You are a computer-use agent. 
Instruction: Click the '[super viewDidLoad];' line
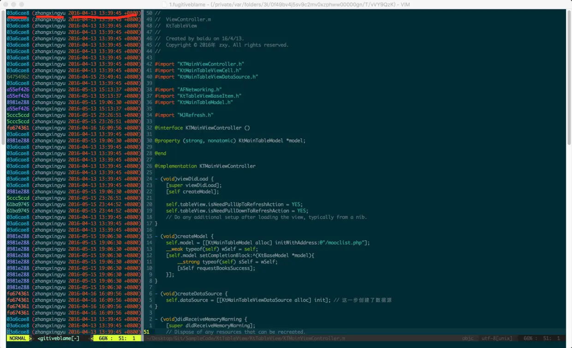(x=194, y=185)
